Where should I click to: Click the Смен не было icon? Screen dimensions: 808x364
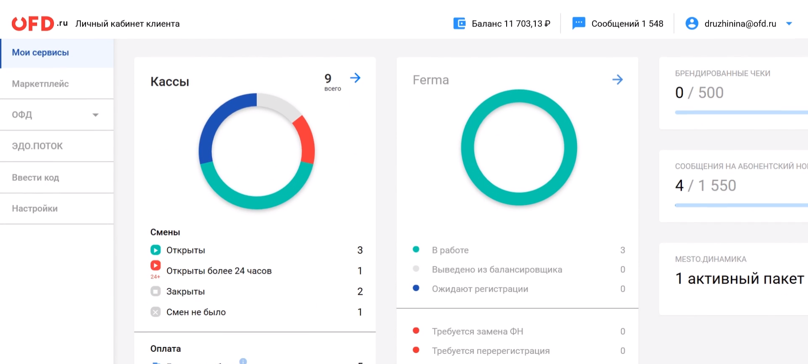(156, 312)
